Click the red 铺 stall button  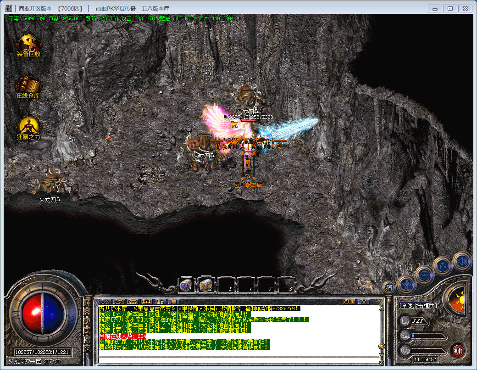[458, 351]
